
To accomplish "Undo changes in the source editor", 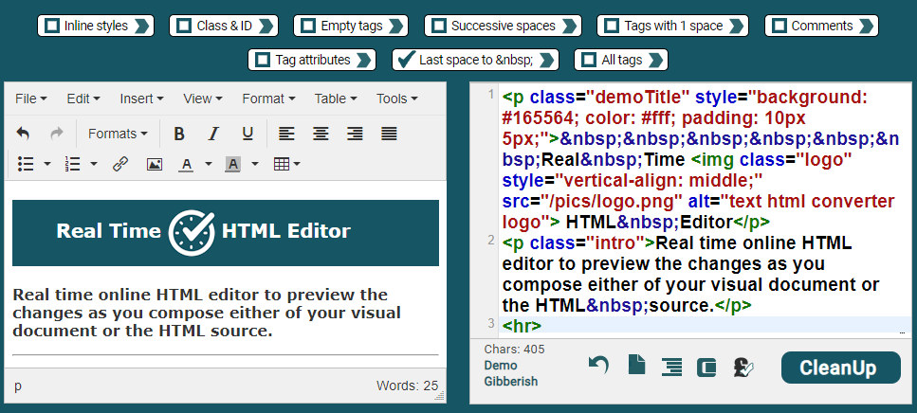I will [598, 367].
